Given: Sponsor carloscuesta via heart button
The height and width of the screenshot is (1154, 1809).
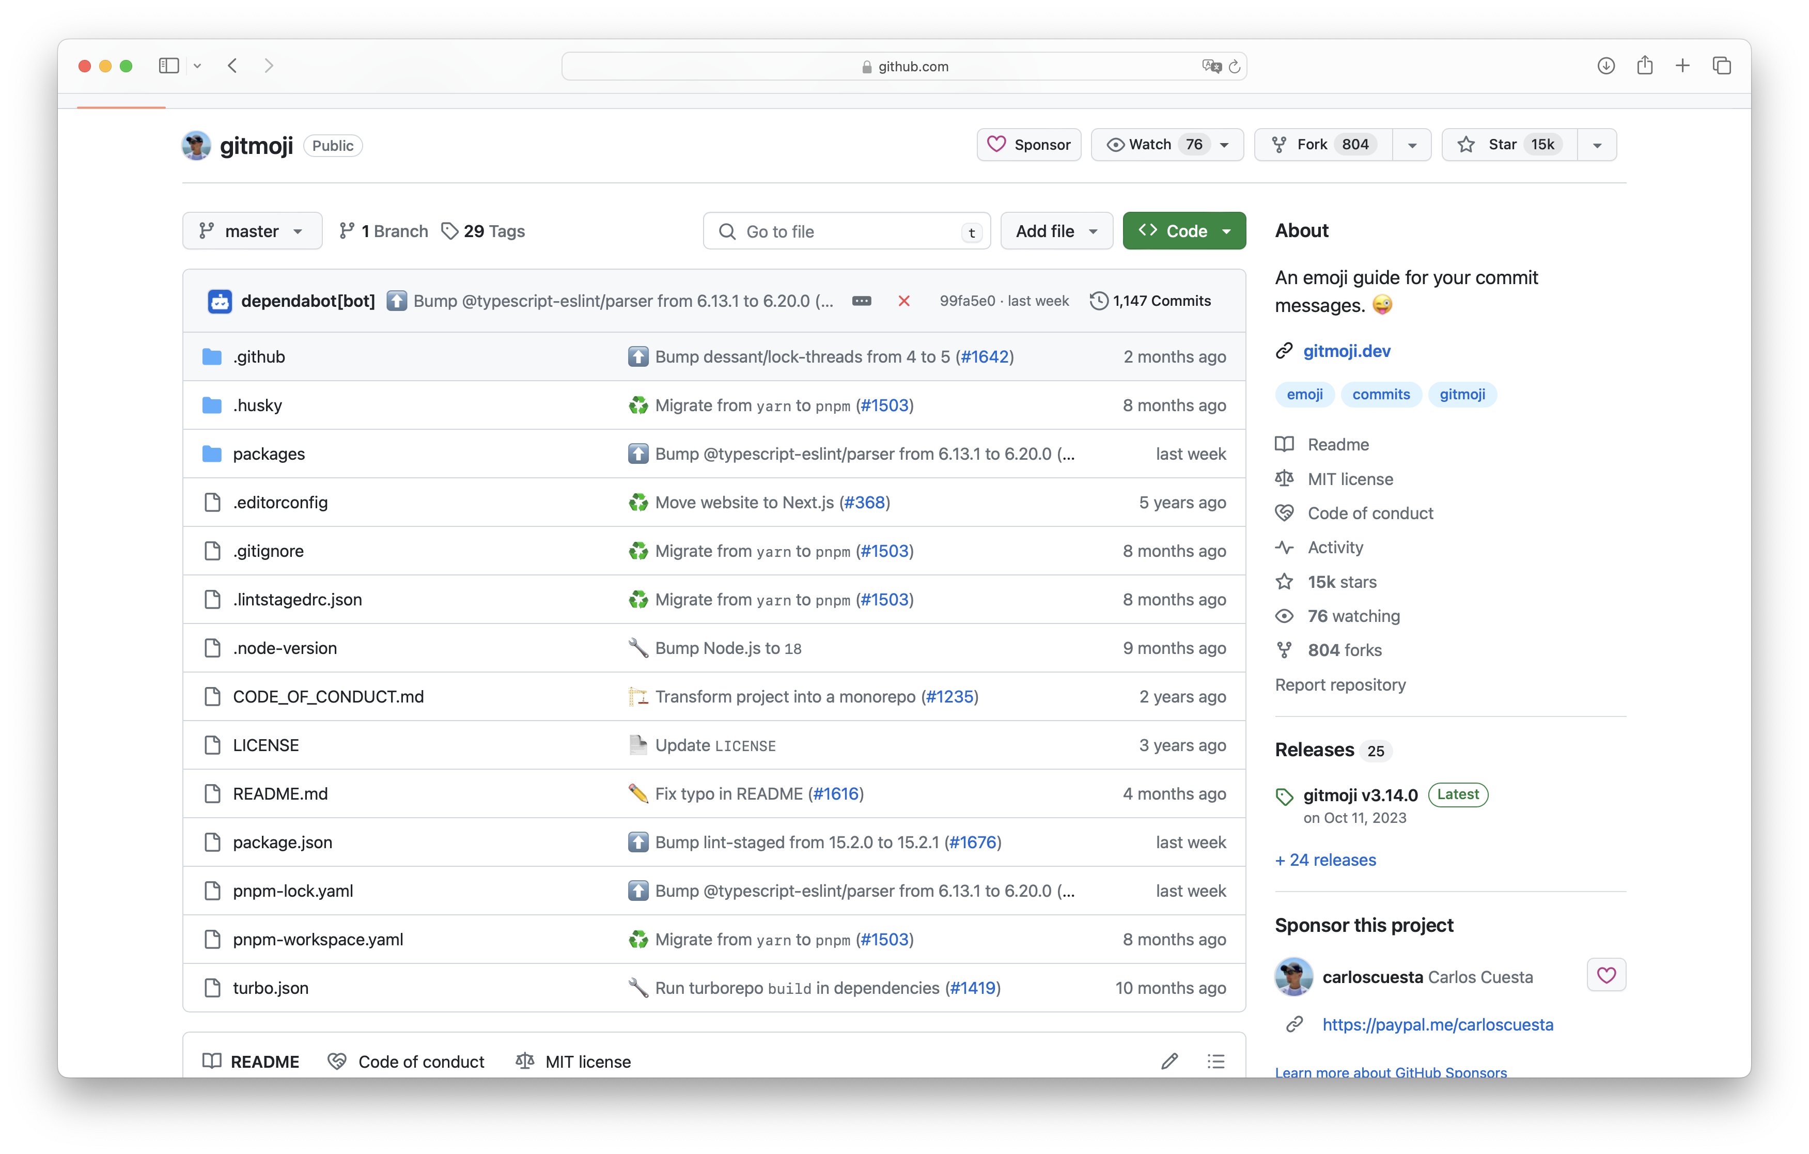Looking at the screenshot, I should tap(1606, 975).
